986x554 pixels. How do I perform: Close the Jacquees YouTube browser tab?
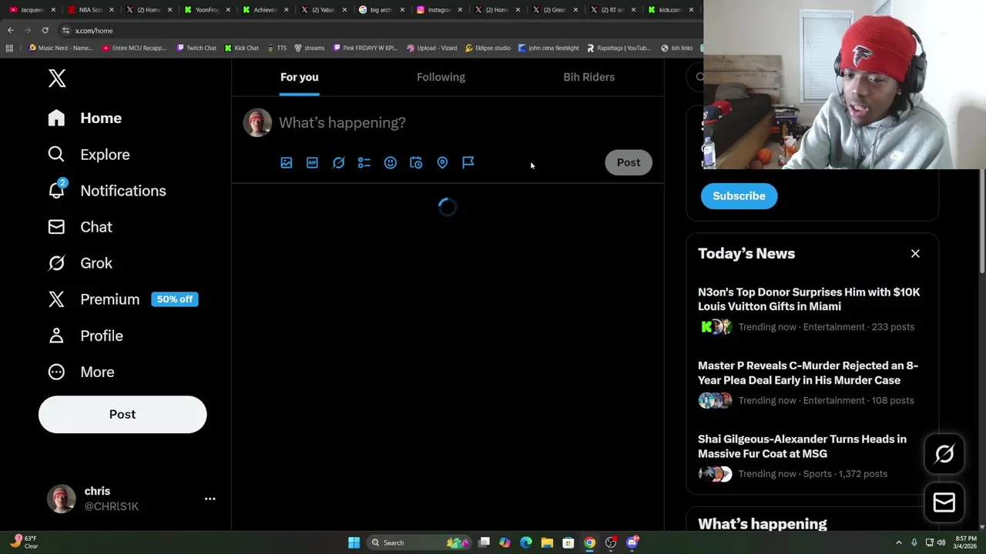click(x=53, y=9)
